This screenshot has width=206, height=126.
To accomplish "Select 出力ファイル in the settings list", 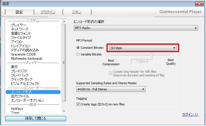I will pos(20,96).
